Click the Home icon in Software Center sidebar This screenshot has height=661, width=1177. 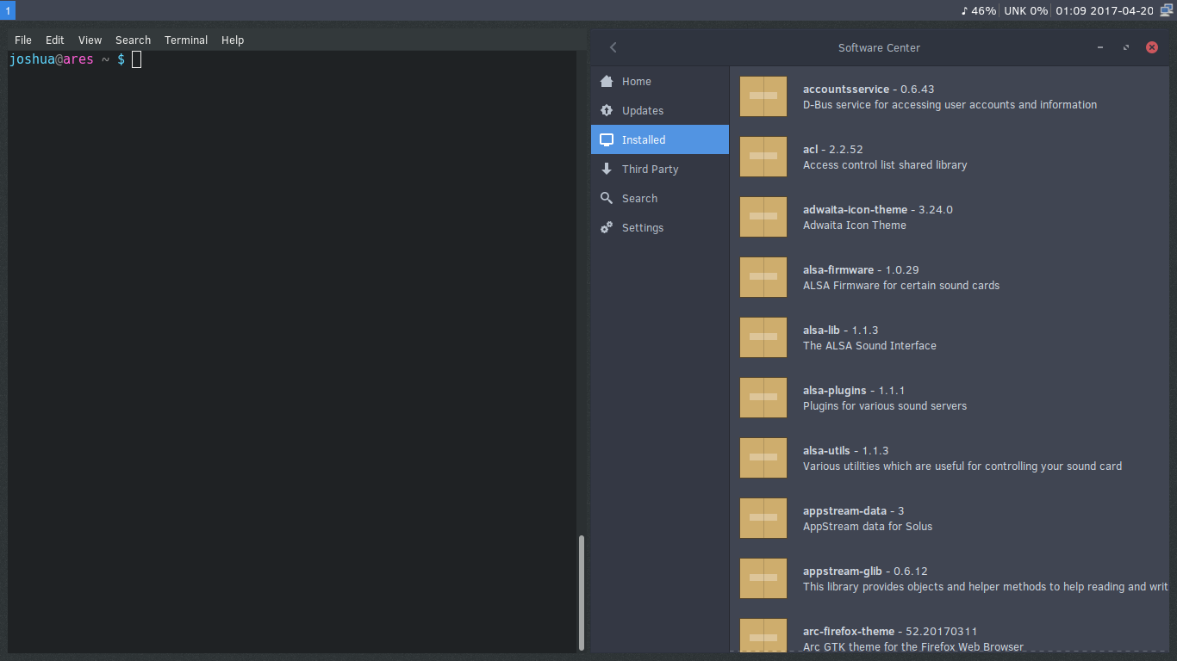607,81
